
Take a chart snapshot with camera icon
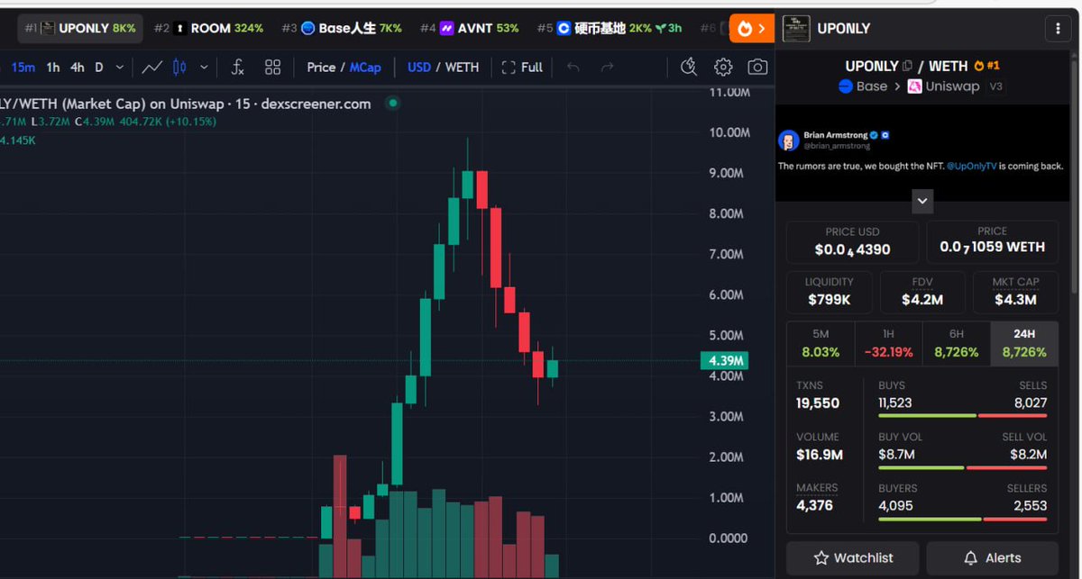pyautogui.click(x=758, y=67)
